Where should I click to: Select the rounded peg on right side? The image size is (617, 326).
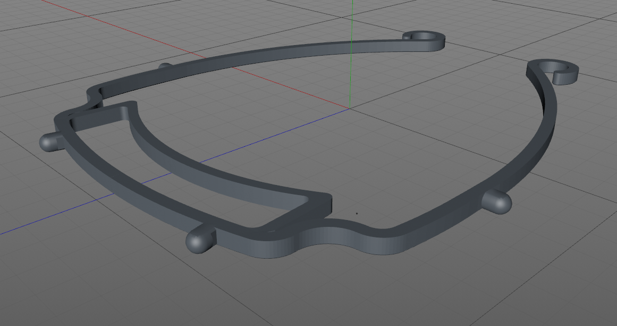click(497, 201)
